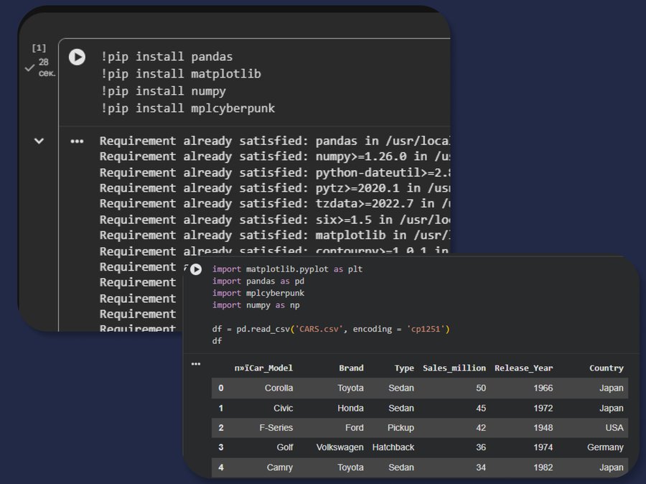
Task: Click the Country column header
Action: (x=606, y=368)
